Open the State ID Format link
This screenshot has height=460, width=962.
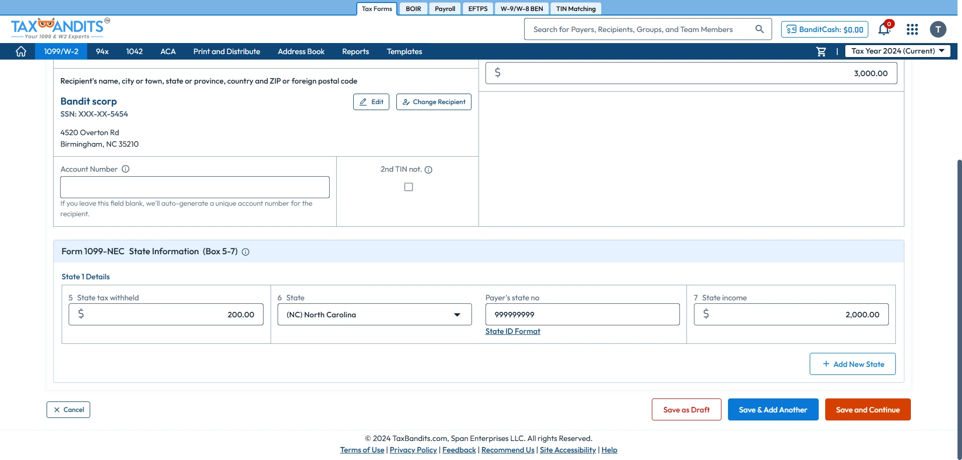(x=513, y=331)
